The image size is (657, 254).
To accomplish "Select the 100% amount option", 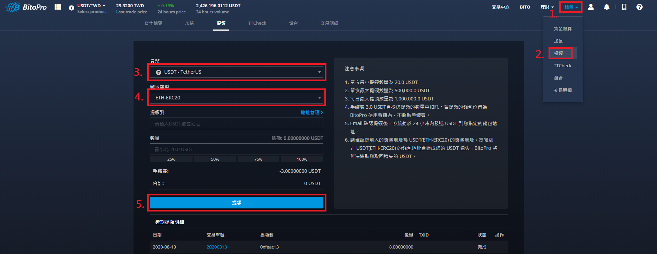I will click(x=302, y=159).
